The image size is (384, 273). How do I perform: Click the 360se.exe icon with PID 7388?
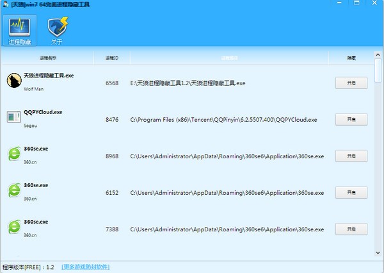click(15, 227)
